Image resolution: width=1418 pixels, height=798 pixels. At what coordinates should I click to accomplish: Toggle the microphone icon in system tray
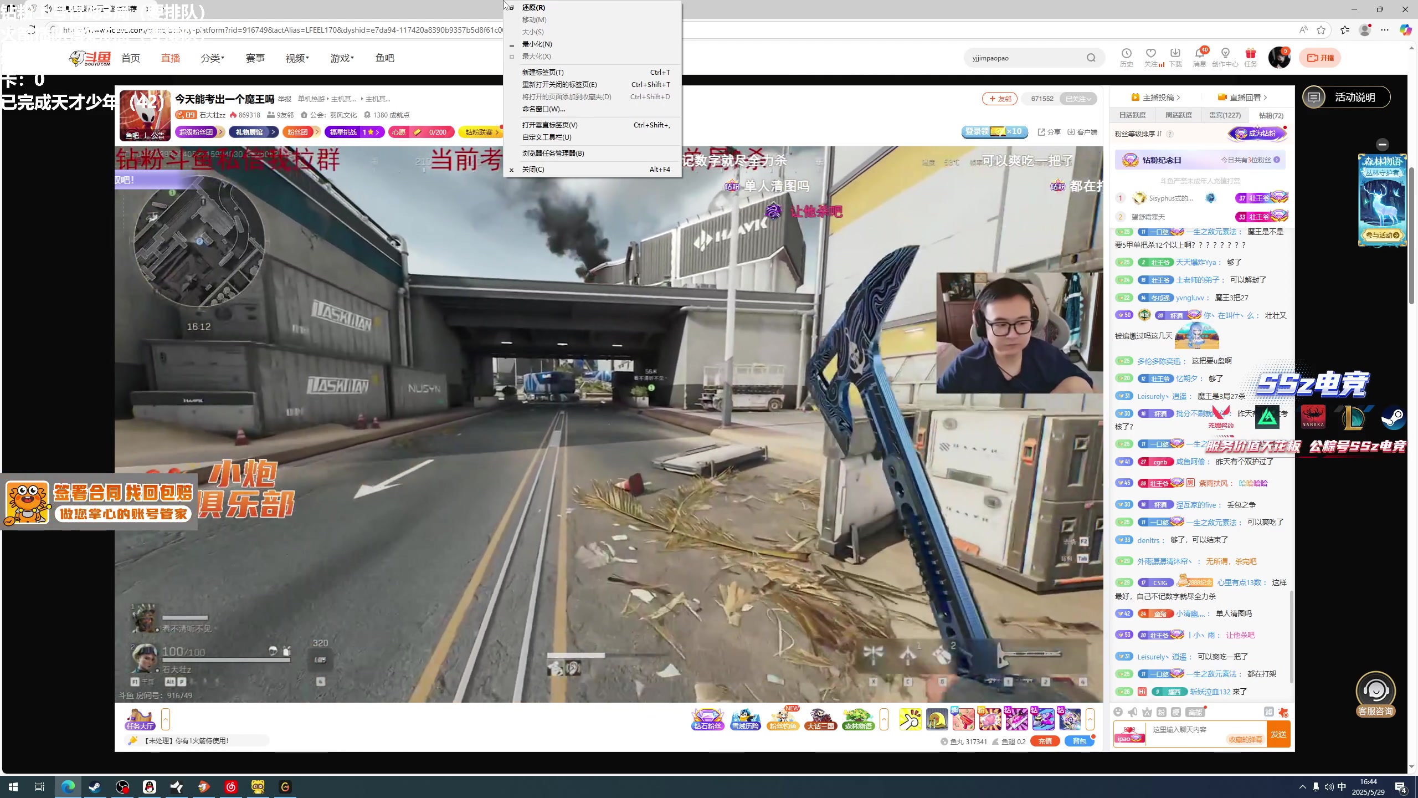point(1316,787)
